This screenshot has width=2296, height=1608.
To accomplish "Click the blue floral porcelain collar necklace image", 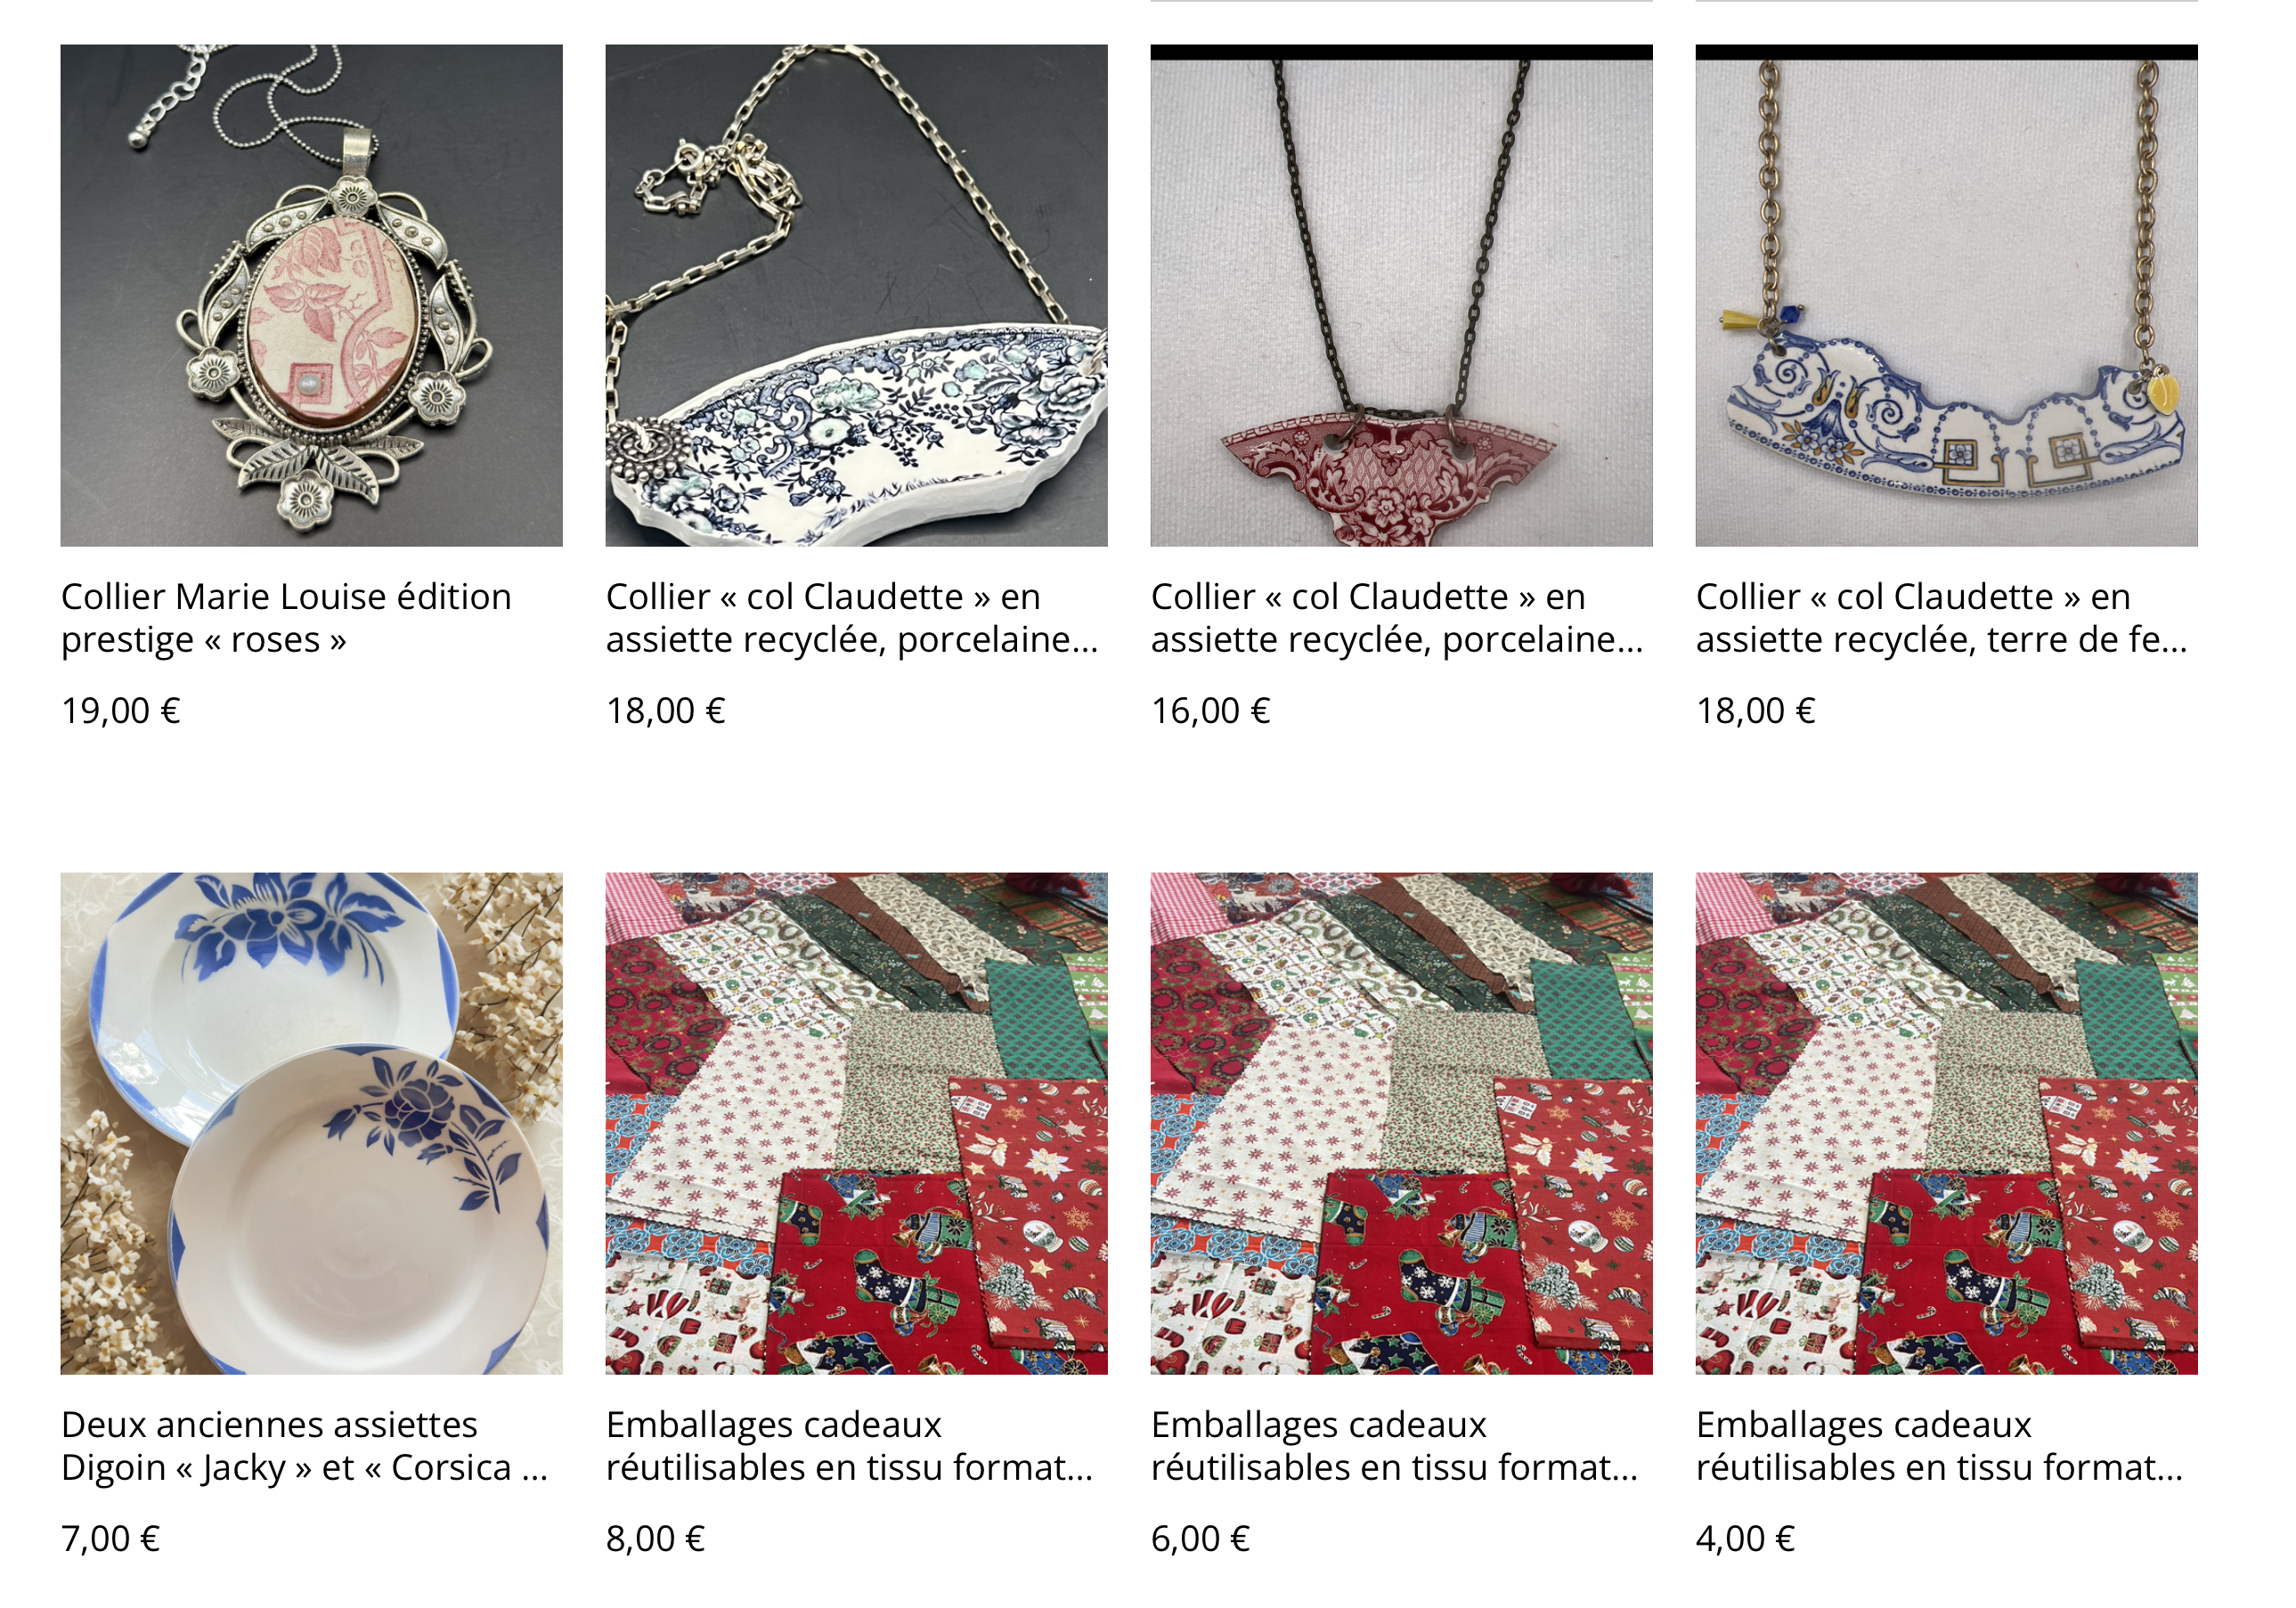I will (856, 295).
